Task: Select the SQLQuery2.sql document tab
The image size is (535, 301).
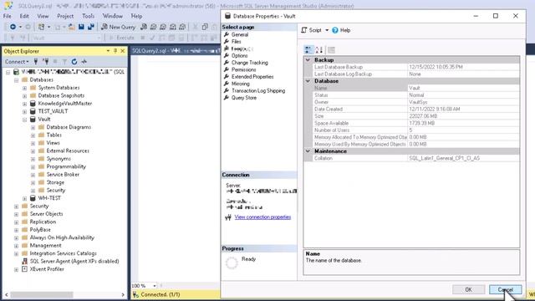Action: (176, 51)
